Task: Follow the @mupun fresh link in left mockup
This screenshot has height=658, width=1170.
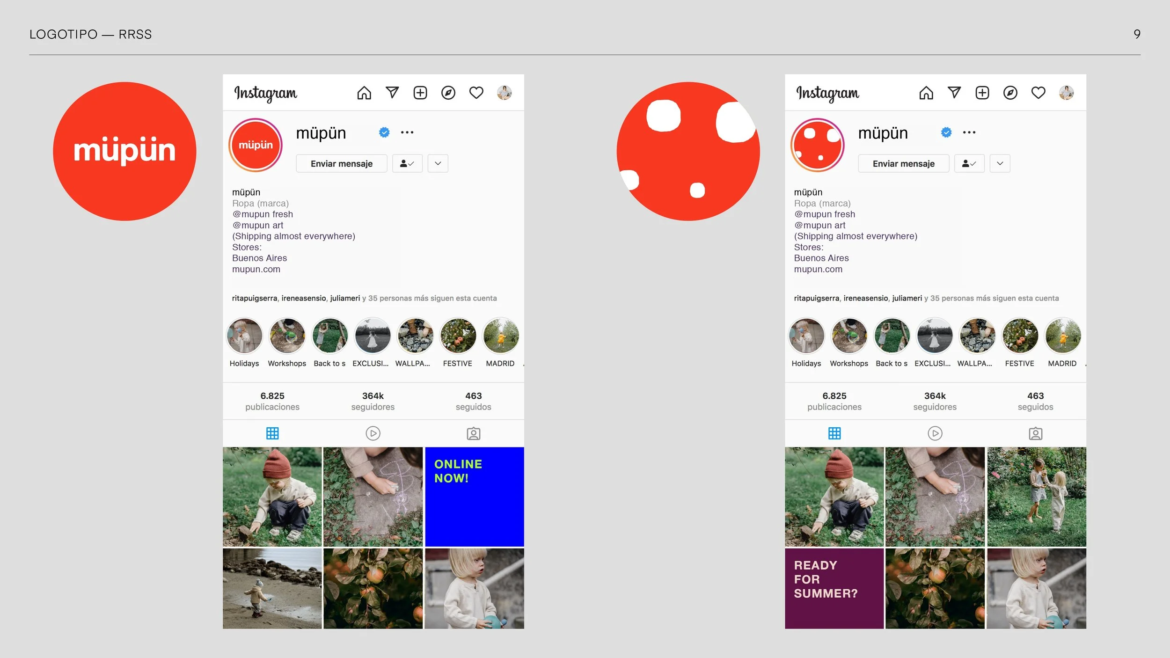Action: click(x=263, y=214)
